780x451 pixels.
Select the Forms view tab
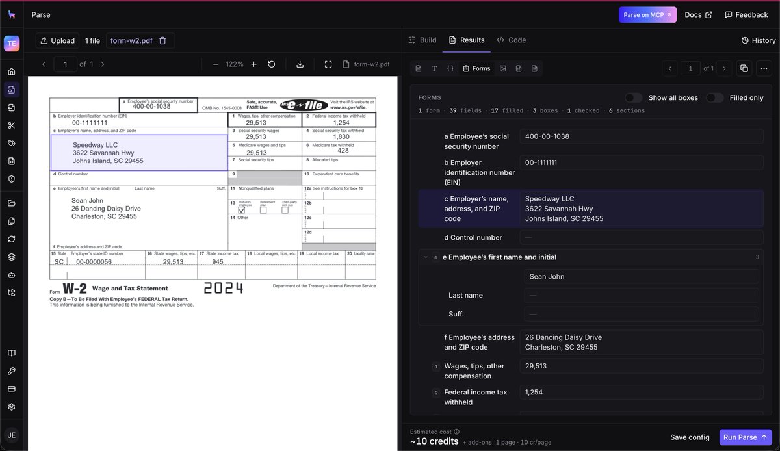(476, 68)
